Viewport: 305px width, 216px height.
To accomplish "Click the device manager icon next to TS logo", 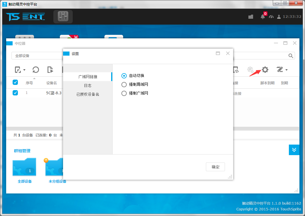I will coord(63,16).
